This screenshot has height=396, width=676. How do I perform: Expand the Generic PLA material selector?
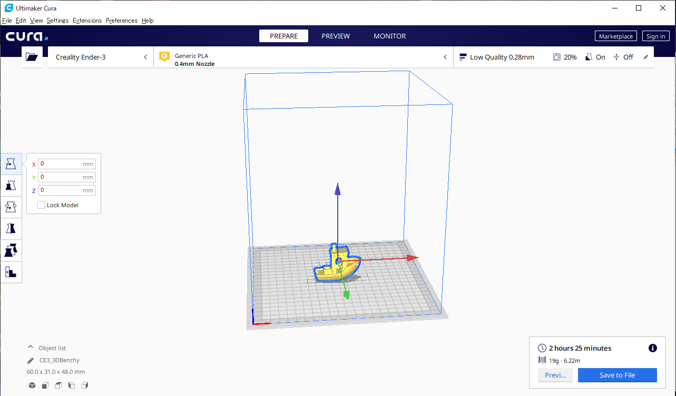[303, 57]
